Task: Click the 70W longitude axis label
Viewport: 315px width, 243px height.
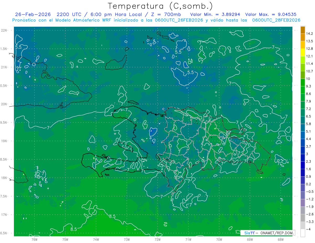Action: (x=219, y=240)
